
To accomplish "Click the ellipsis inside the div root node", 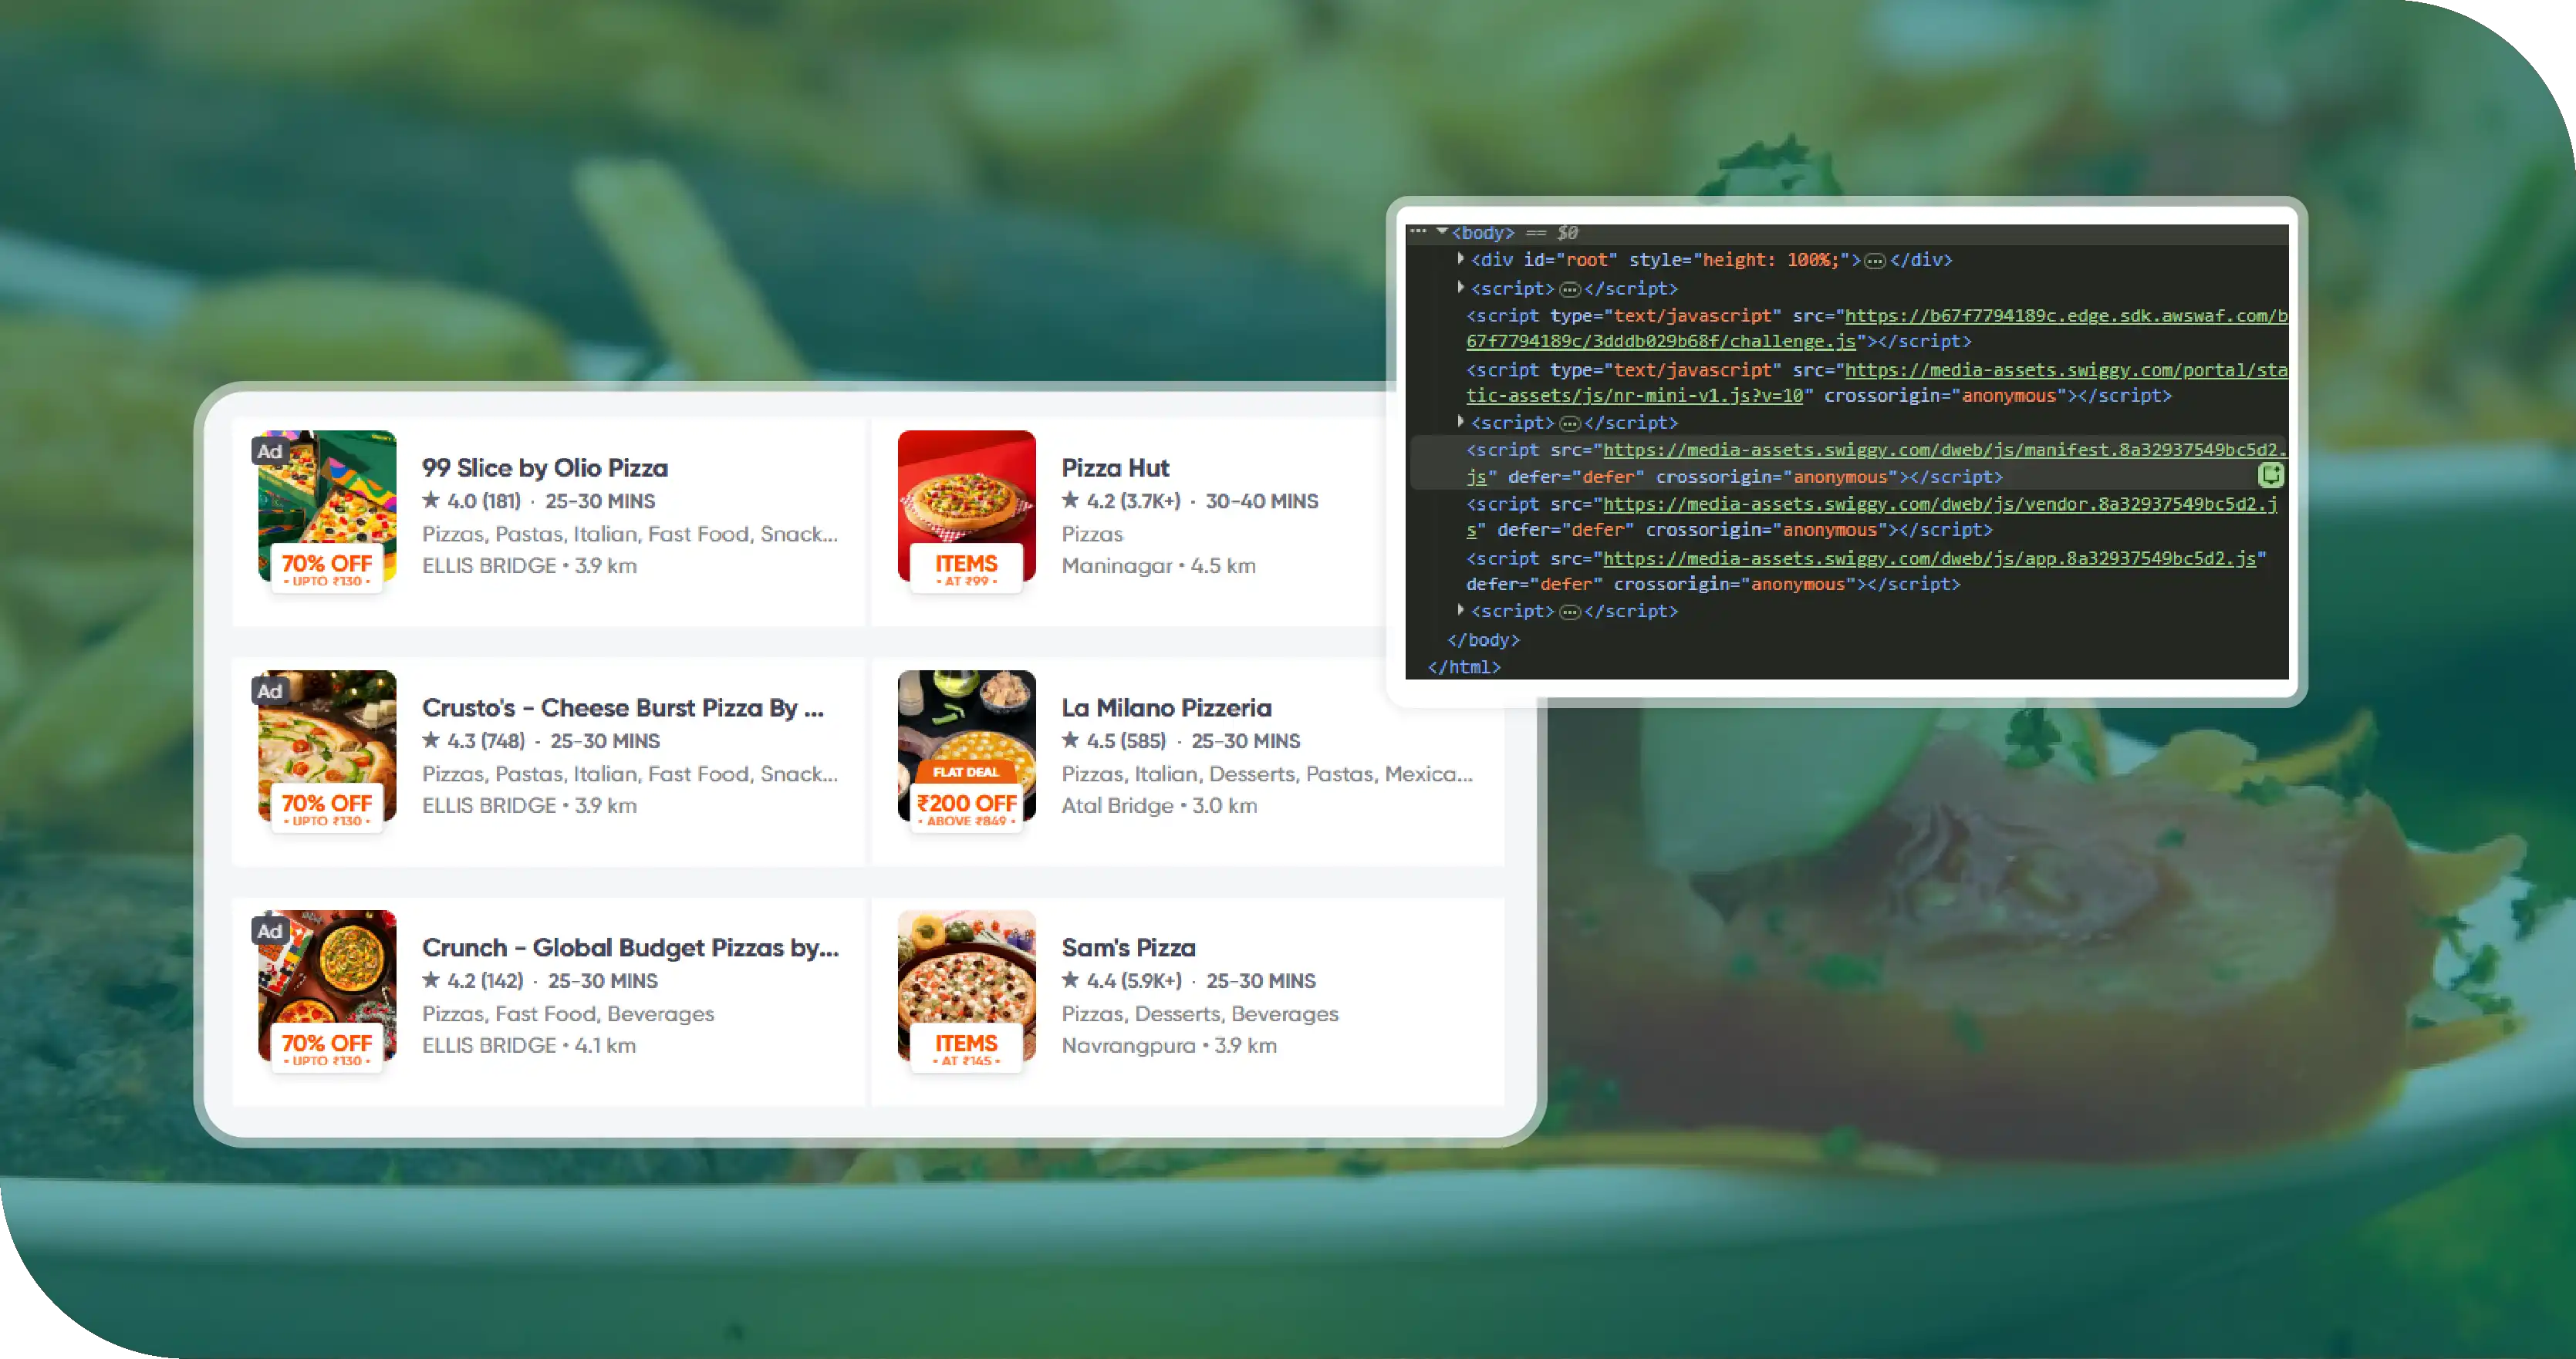I will pos(1875,261).
